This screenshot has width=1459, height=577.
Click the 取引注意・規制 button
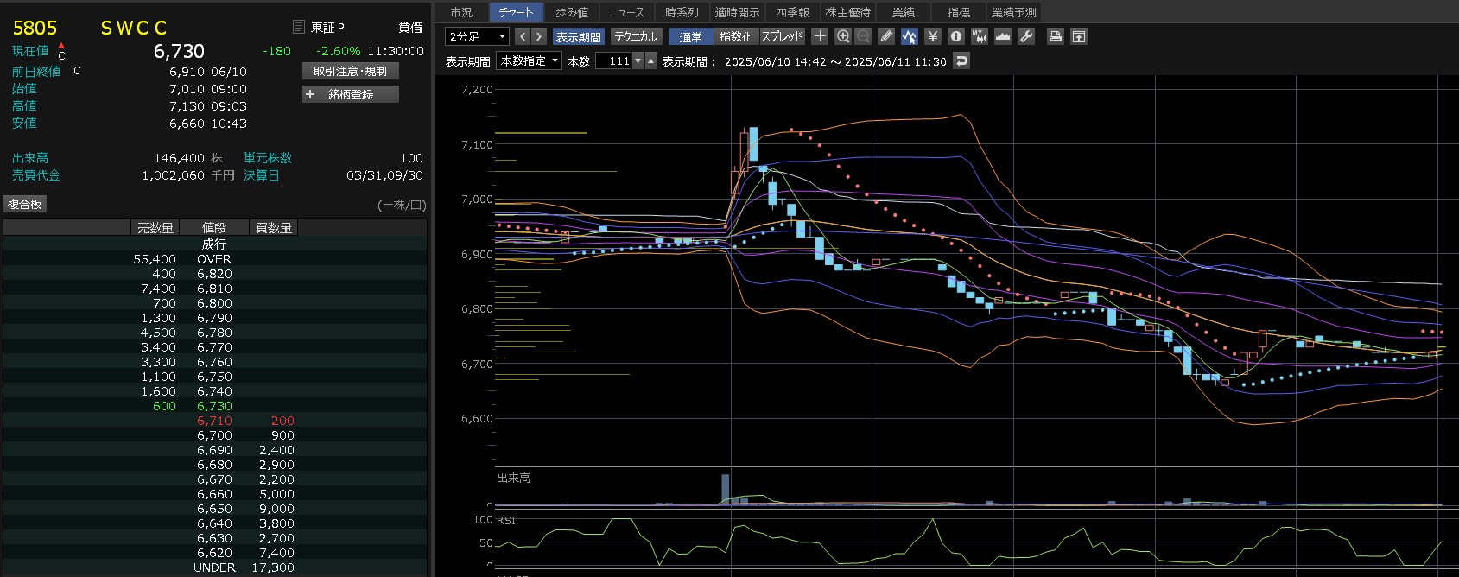(350, 71)
